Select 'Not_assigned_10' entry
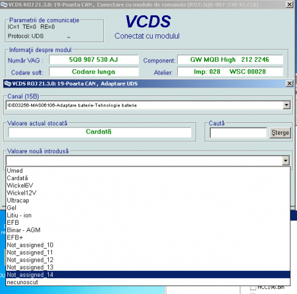Screen dimensions: 297x294 148,245
